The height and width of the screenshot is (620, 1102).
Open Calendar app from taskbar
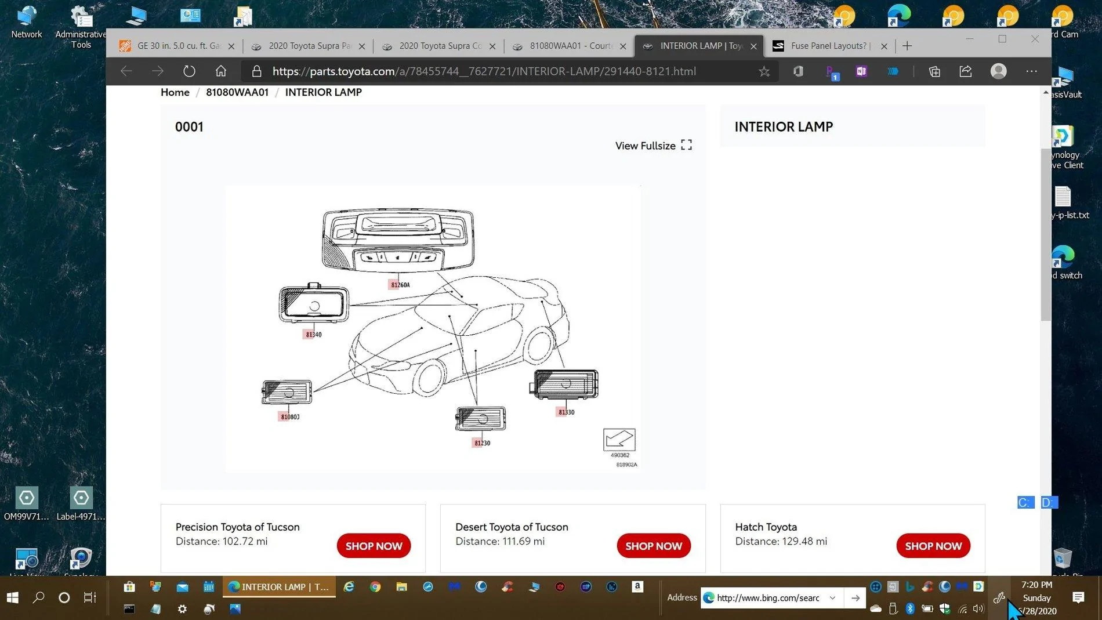point(208,587)
